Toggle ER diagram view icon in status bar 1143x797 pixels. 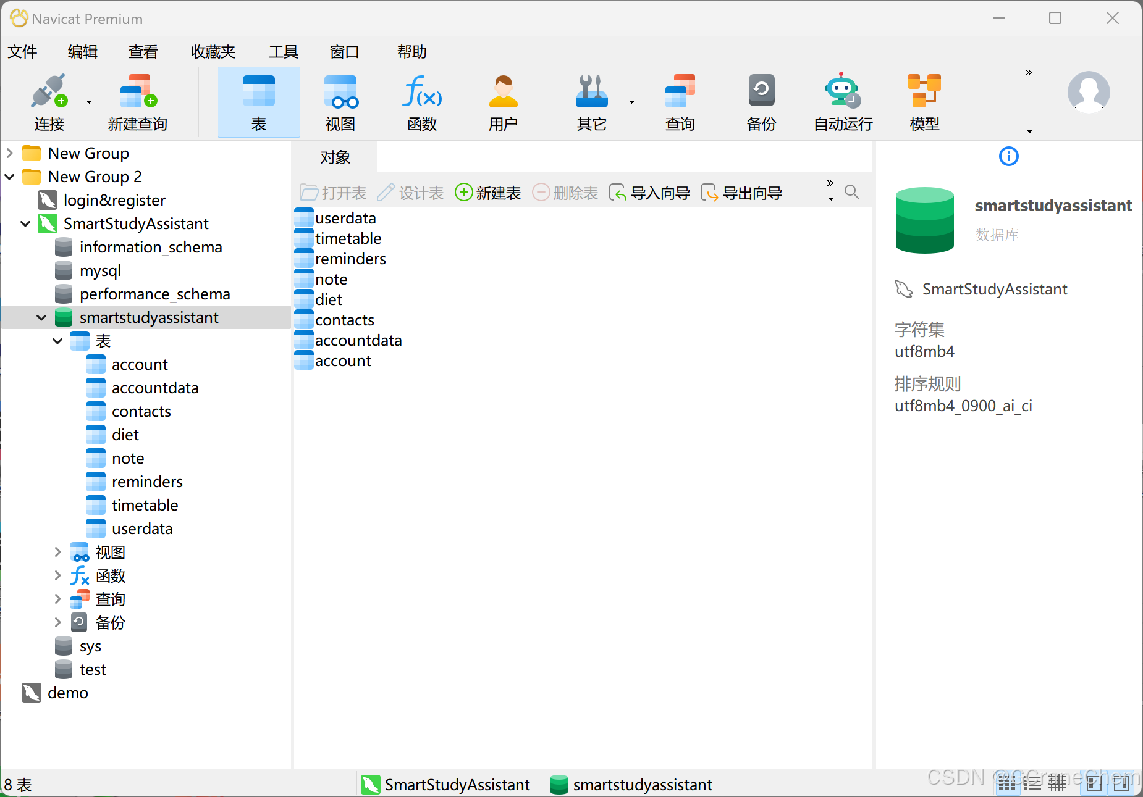1057,783
